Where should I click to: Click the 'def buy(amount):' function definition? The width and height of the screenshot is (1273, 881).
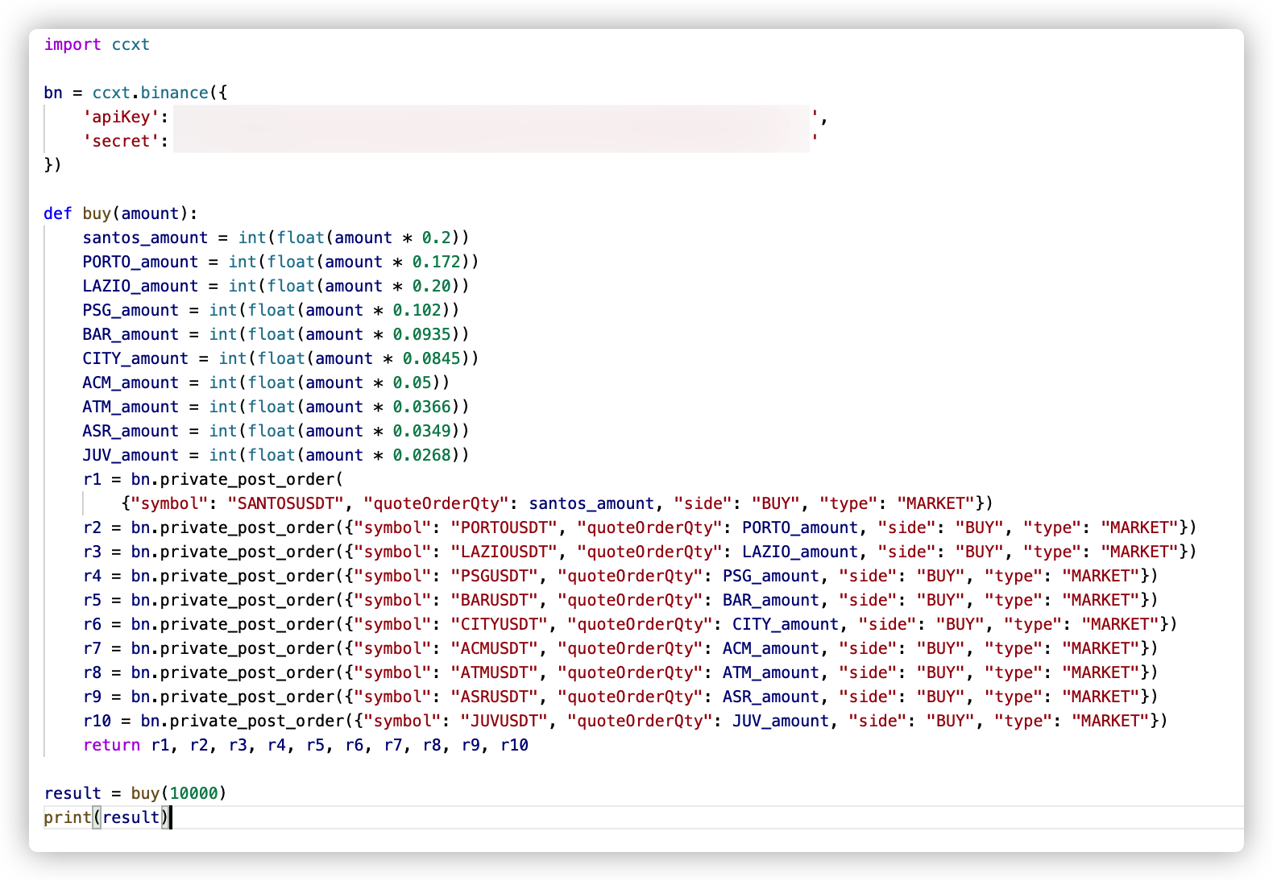click(x=121, y=213)
